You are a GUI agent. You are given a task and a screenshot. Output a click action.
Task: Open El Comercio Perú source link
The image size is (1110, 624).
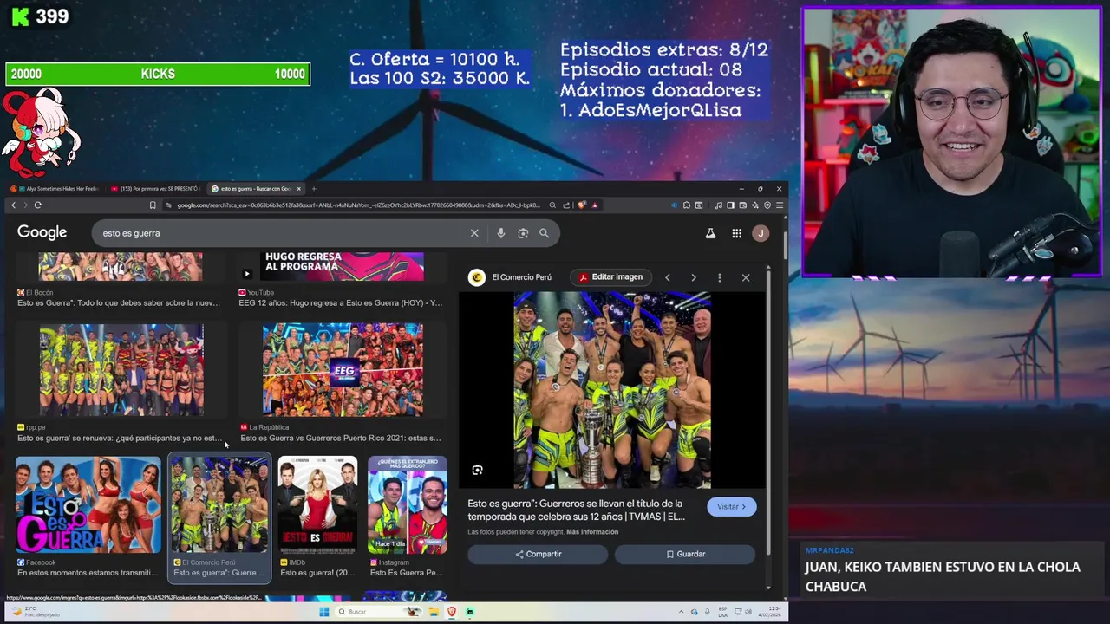(510, 277)
